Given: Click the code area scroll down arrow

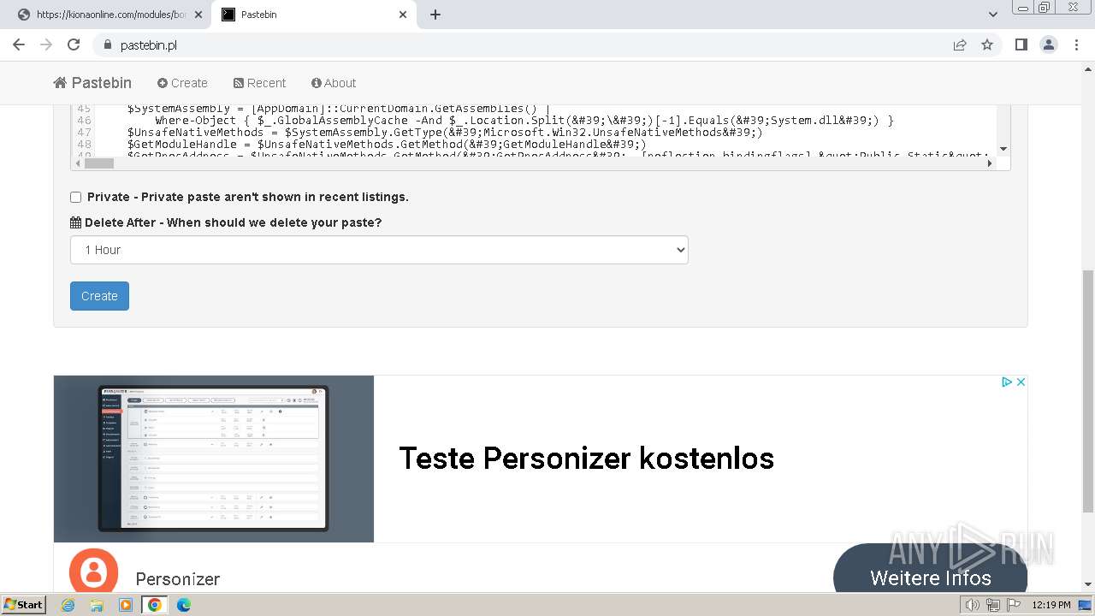Looking at the screenshot, I should pyautogui.click(x=1003, y=150).
